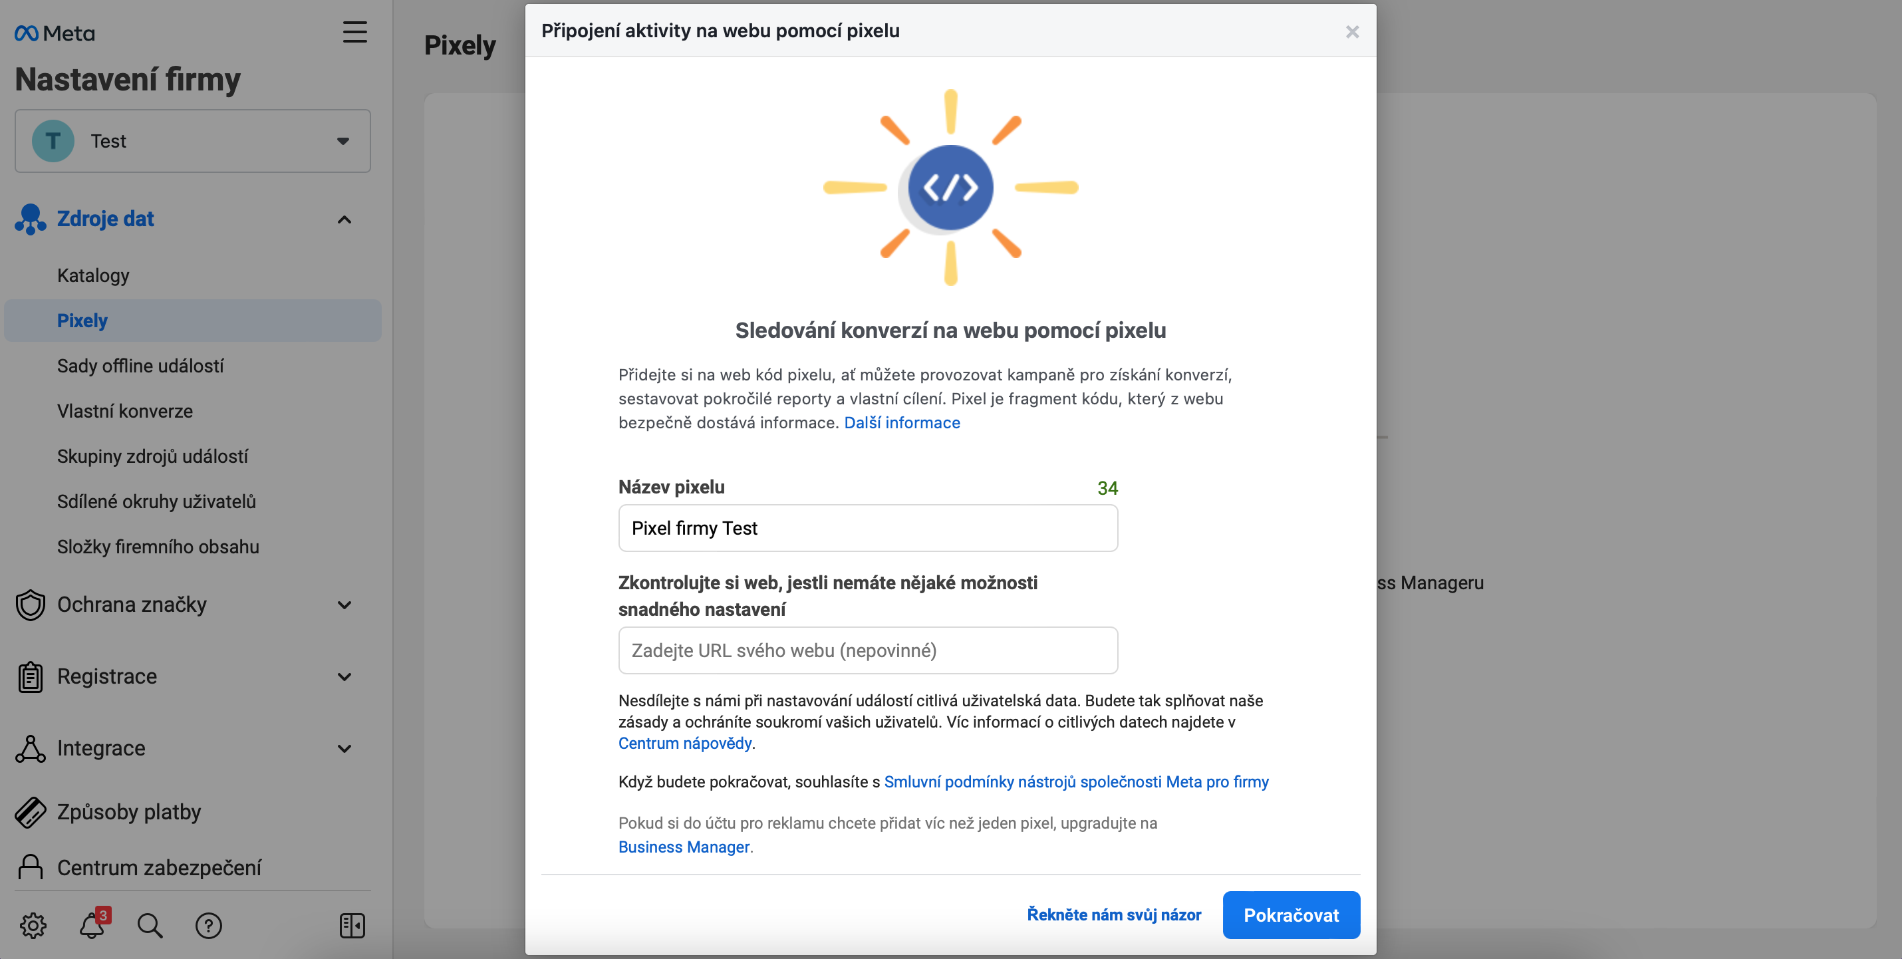Click the Název pixelu text field
The width and height of the screenshot is (1902, 959).
(868, 528)
